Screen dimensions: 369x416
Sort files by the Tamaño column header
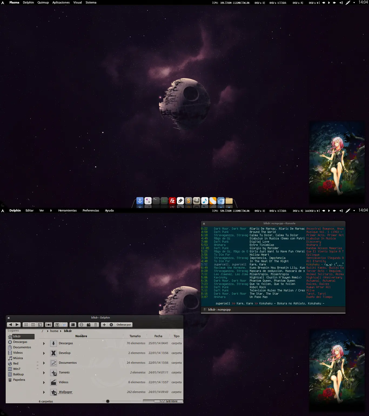tap(135, 336)
